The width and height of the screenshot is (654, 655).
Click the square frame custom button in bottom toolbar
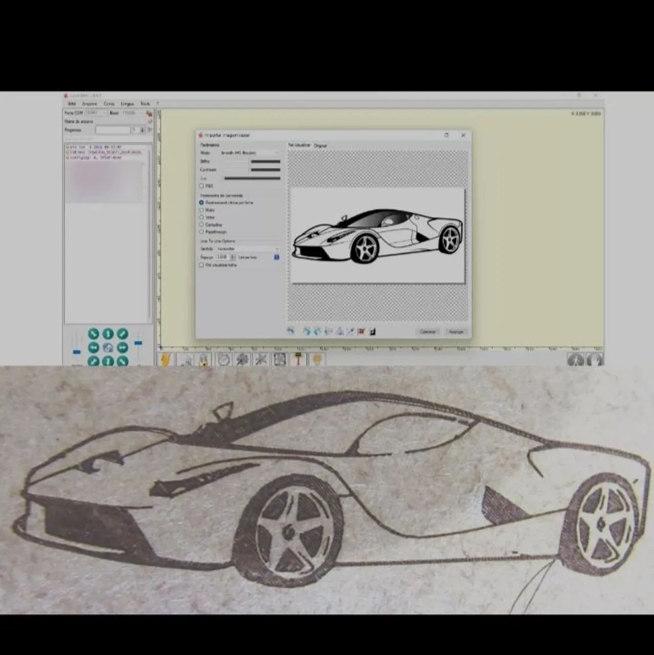coord(279,359)
